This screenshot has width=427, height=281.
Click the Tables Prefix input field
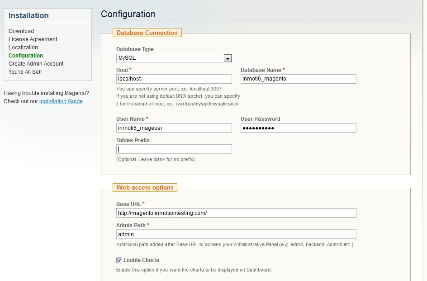pyautogui.click(x=174, y=149)
